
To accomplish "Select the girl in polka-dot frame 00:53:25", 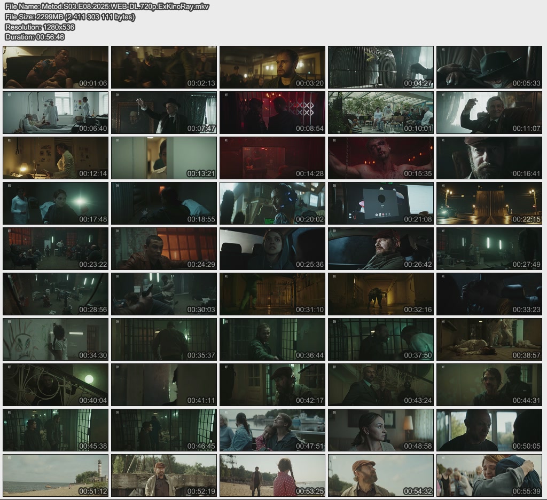I will (272, 475).
